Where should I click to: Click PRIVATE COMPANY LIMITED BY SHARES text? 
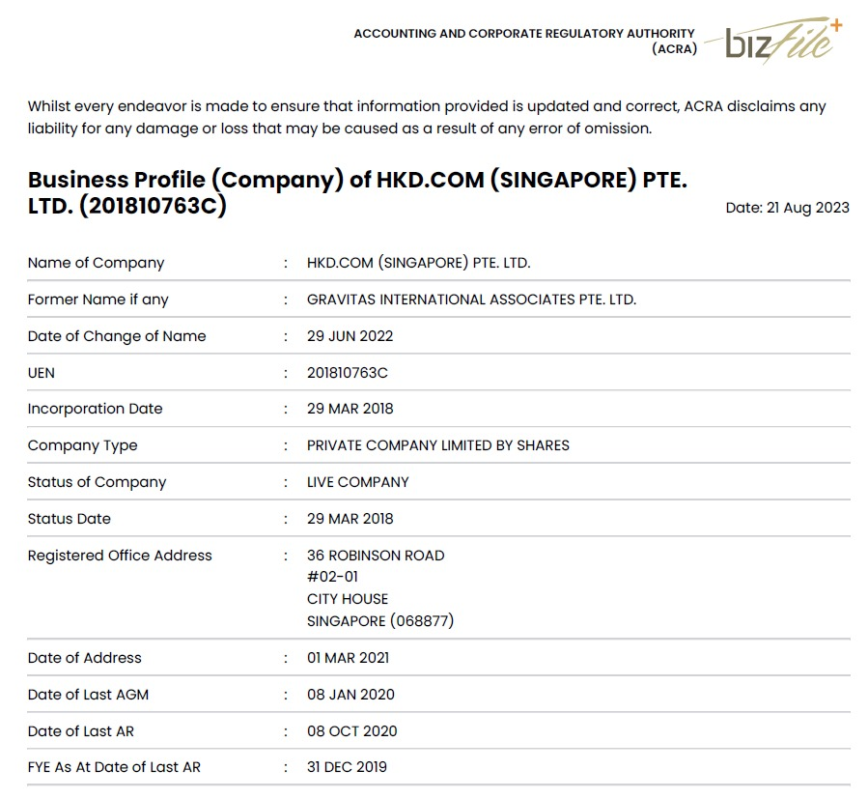point(437,445)
